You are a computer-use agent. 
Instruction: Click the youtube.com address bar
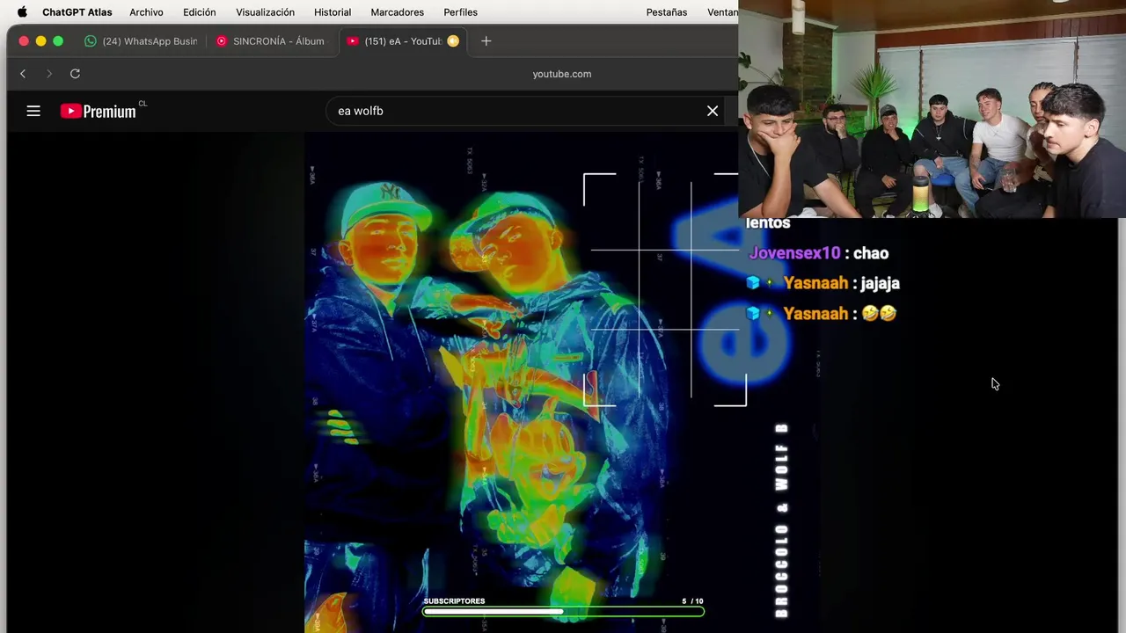click(x=561, y=74)
